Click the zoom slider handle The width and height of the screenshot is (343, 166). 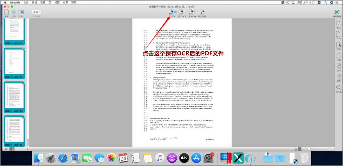coord(309,149)
